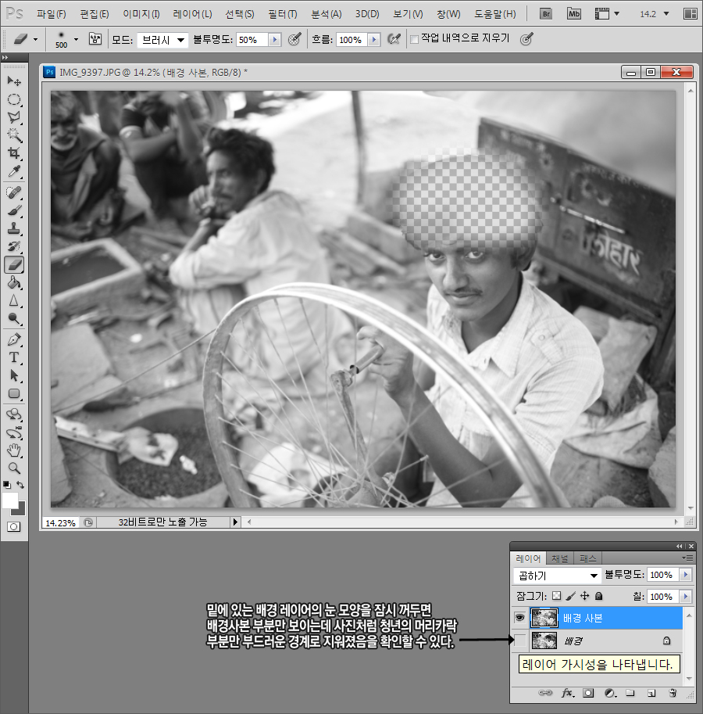Select the Dodge tool
The image size is (703, 714).
pyautogui.click(x=14, y=319)
